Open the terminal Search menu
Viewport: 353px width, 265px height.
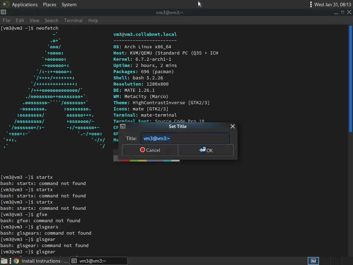[x=52, y=20]
